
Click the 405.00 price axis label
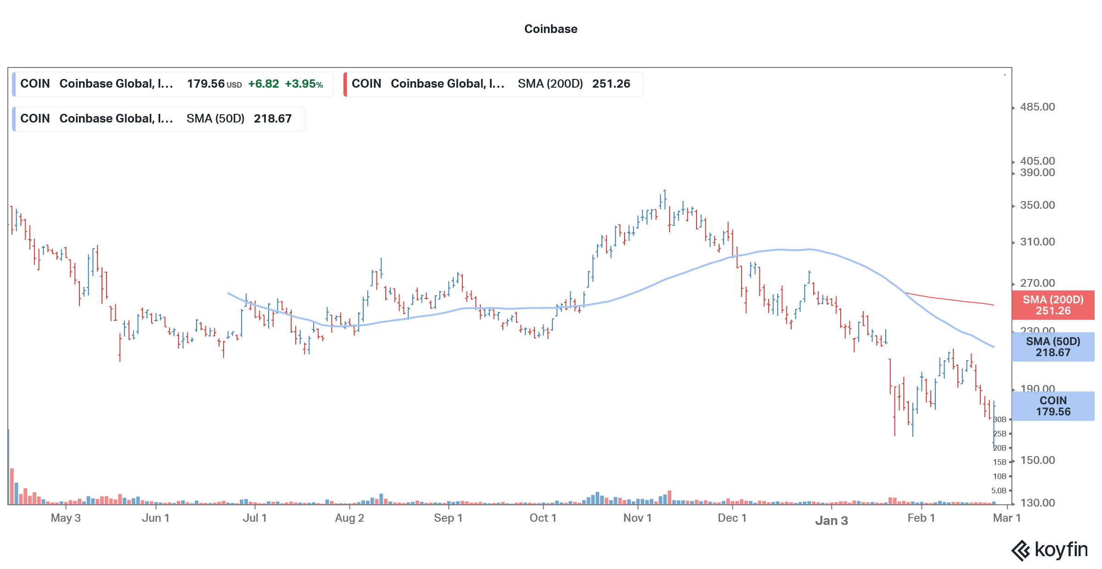pyautogui.click(x=1037, y=161)
